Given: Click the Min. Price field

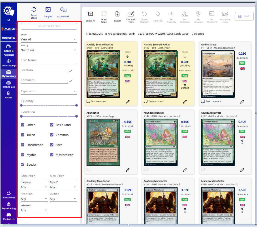Looking at the screenshot, I should [34, 176].
